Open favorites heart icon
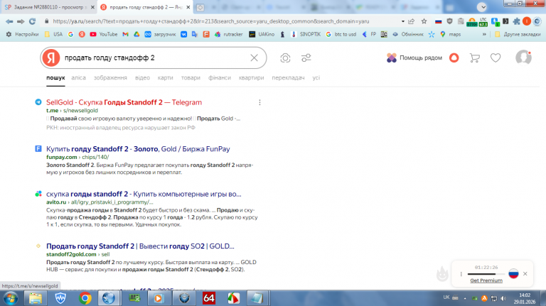The height and width of the screenshot is (306, 546). tap(496, 58)
